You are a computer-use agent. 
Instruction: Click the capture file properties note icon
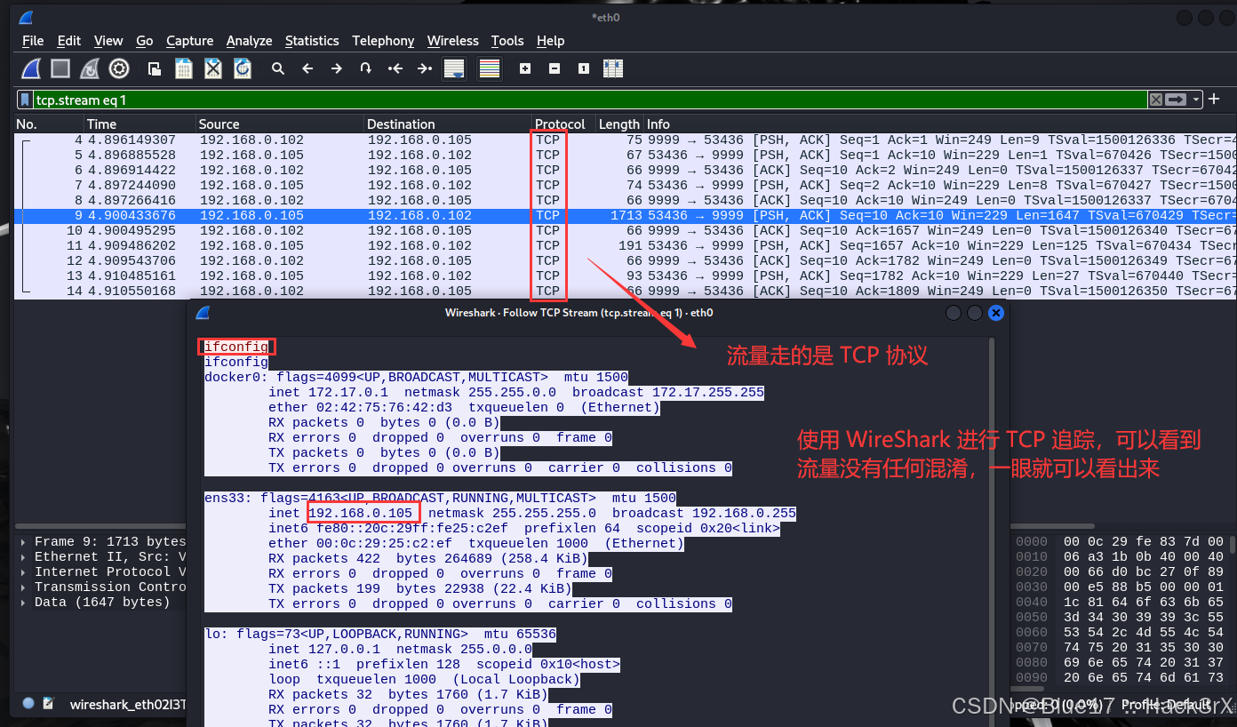pyautogui.click(x=51, y=703)
